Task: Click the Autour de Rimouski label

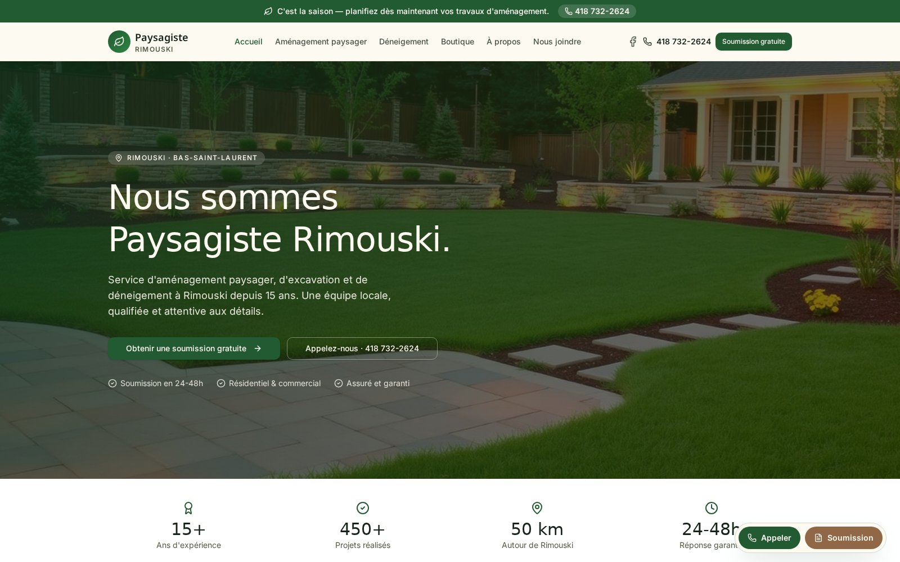Action: coord(537,545)
